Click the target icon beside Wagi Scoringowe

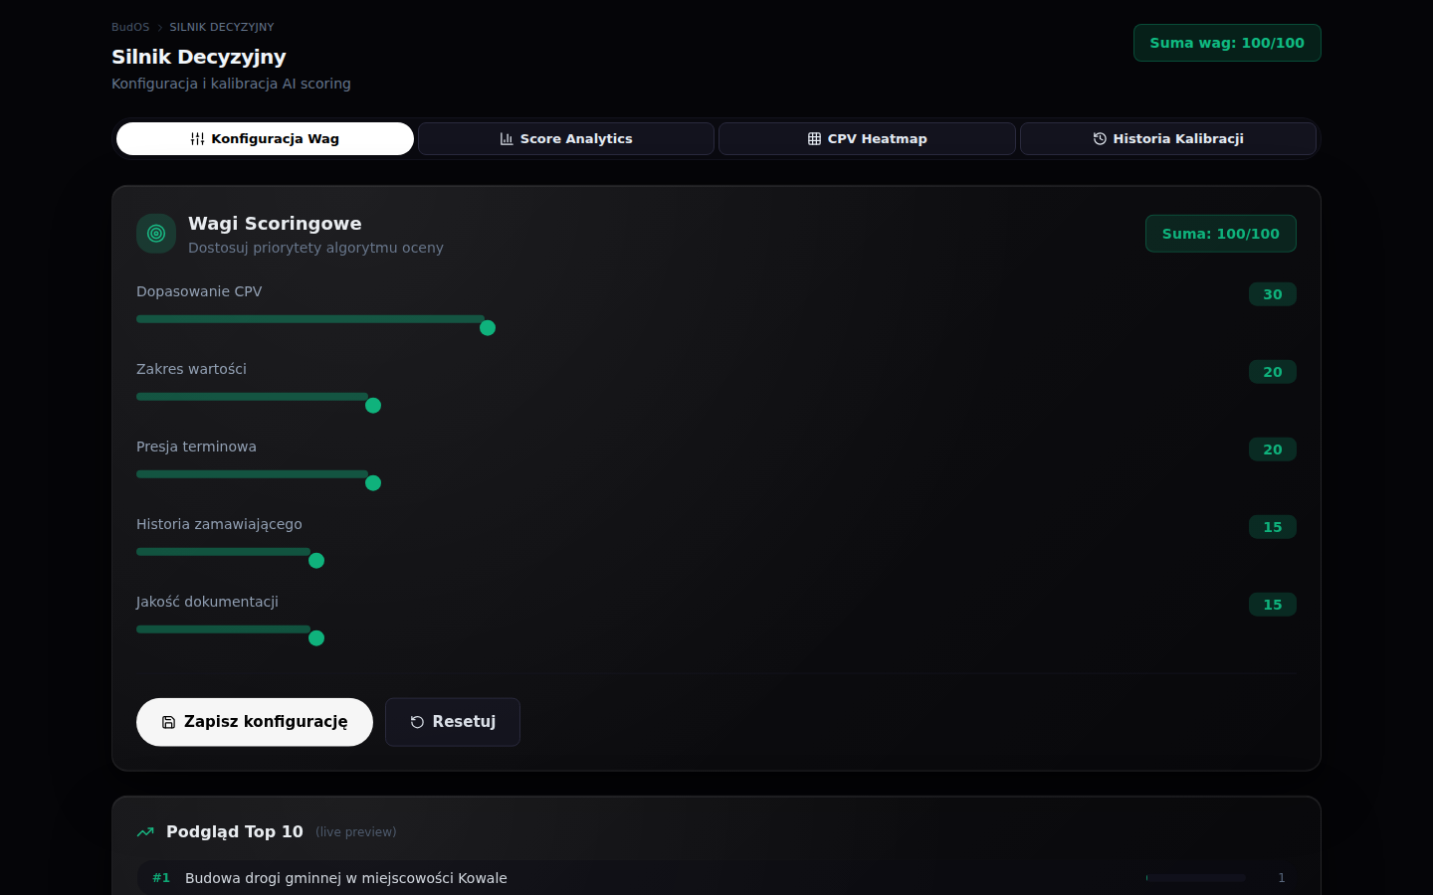pyautogui.click(x=156, y=234)
